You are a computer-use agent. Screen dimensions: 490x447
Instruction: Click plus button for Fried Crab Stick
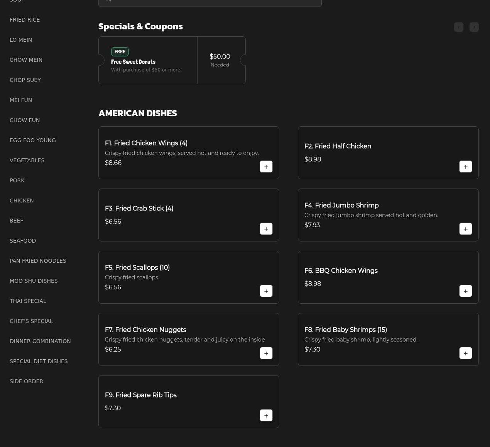click(x=266, y=229)
